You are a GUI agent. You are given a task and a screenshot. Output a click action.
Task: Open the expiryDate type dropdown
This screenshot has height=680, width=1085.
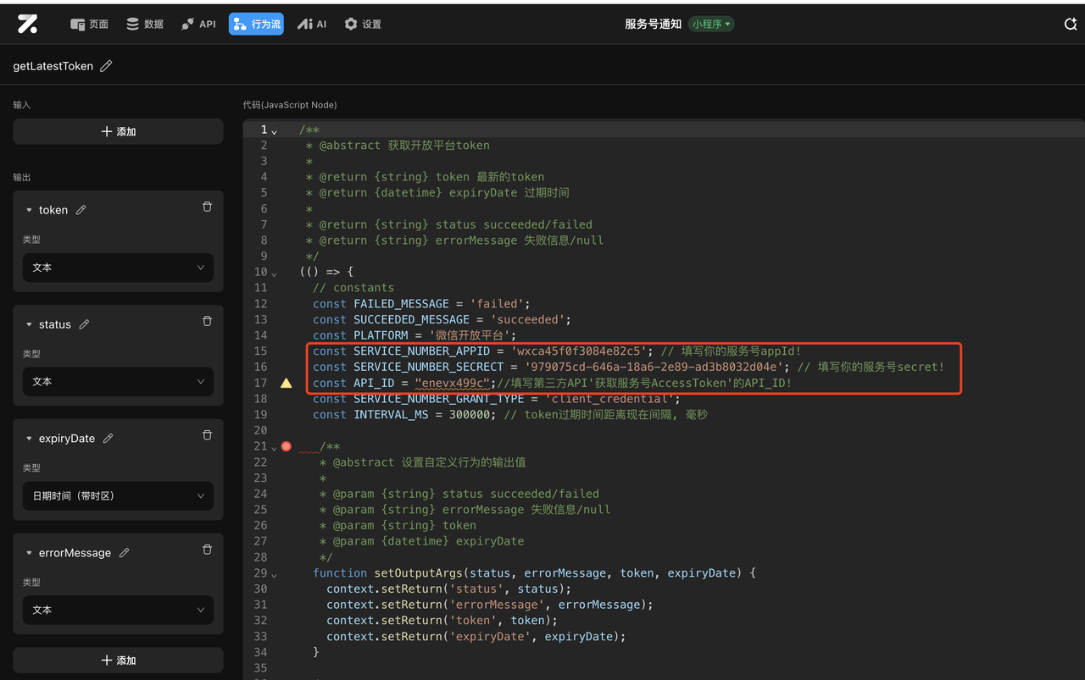point(118,496)
